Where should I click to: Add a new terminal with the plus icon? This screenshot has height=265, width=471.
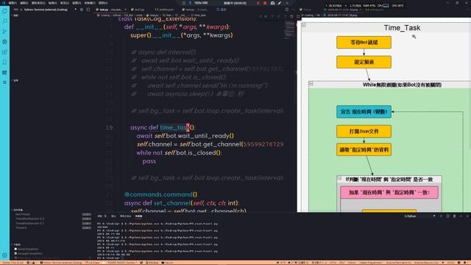(441, 216)
